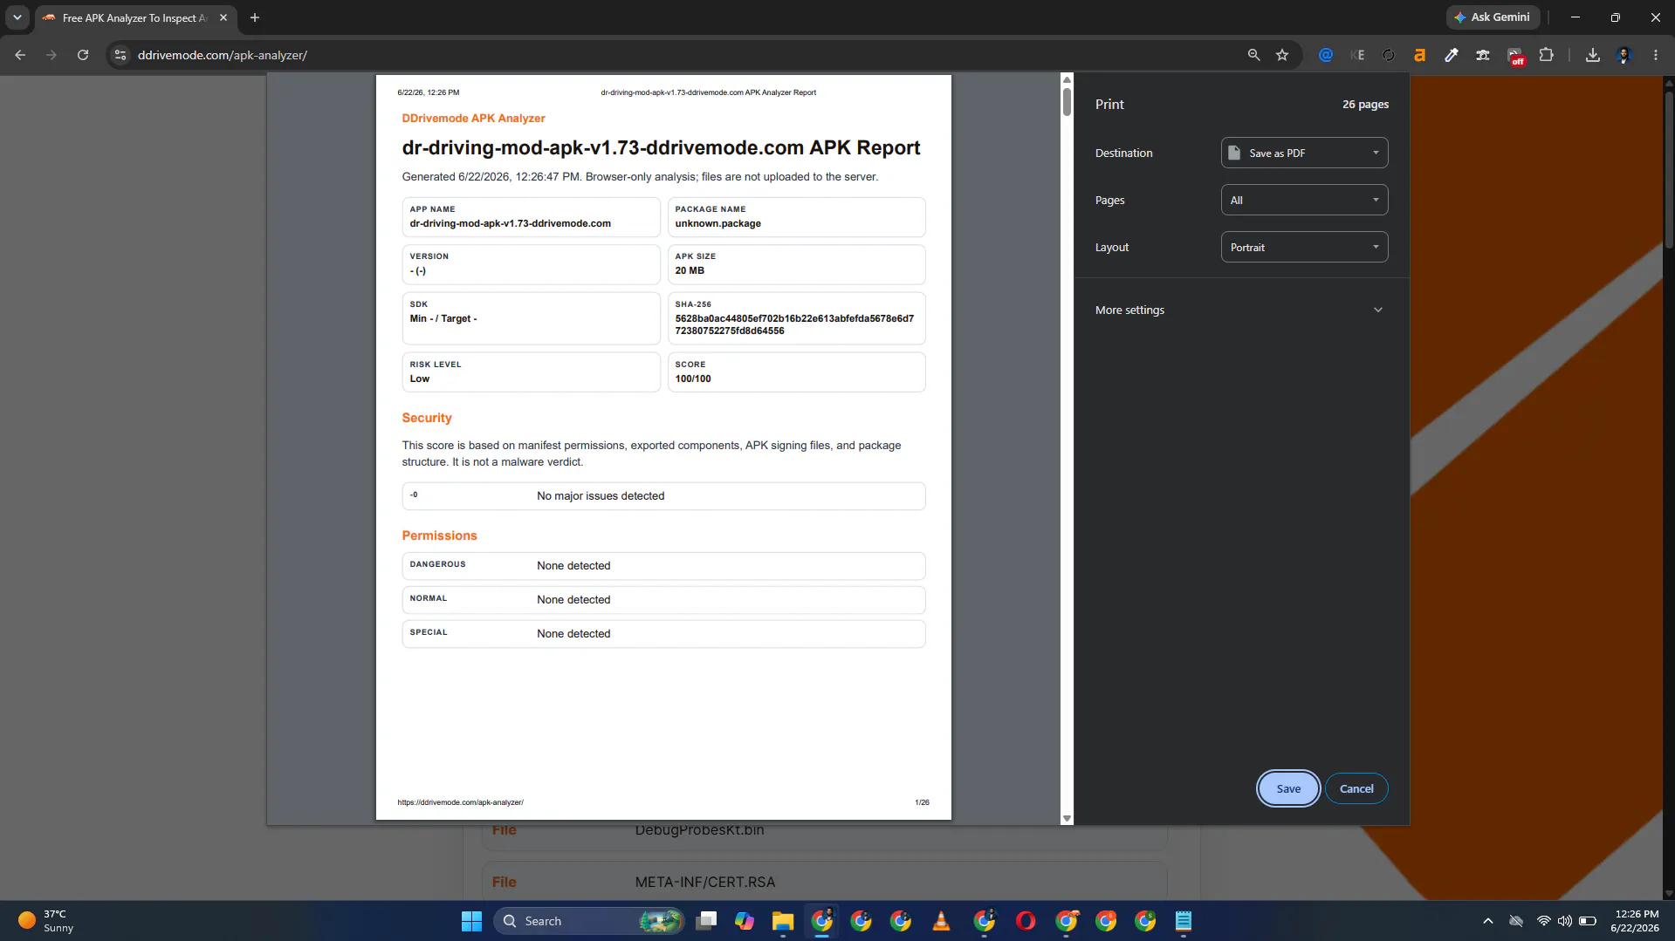Open the Wi-Fi network tray icon
1675x941 pixels.
click(1544, 921)
